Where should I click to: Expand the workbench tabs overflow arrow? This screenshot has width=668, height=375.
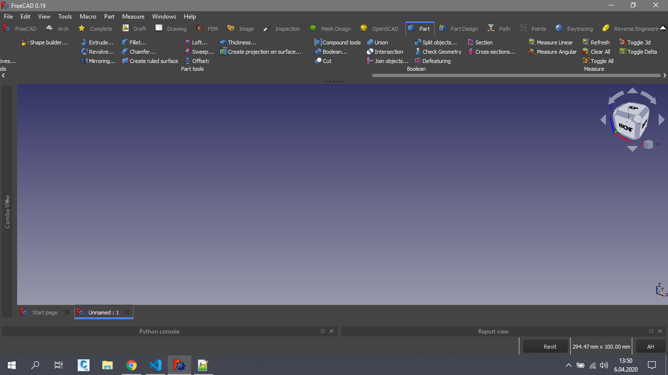click(x=663, y=28)
